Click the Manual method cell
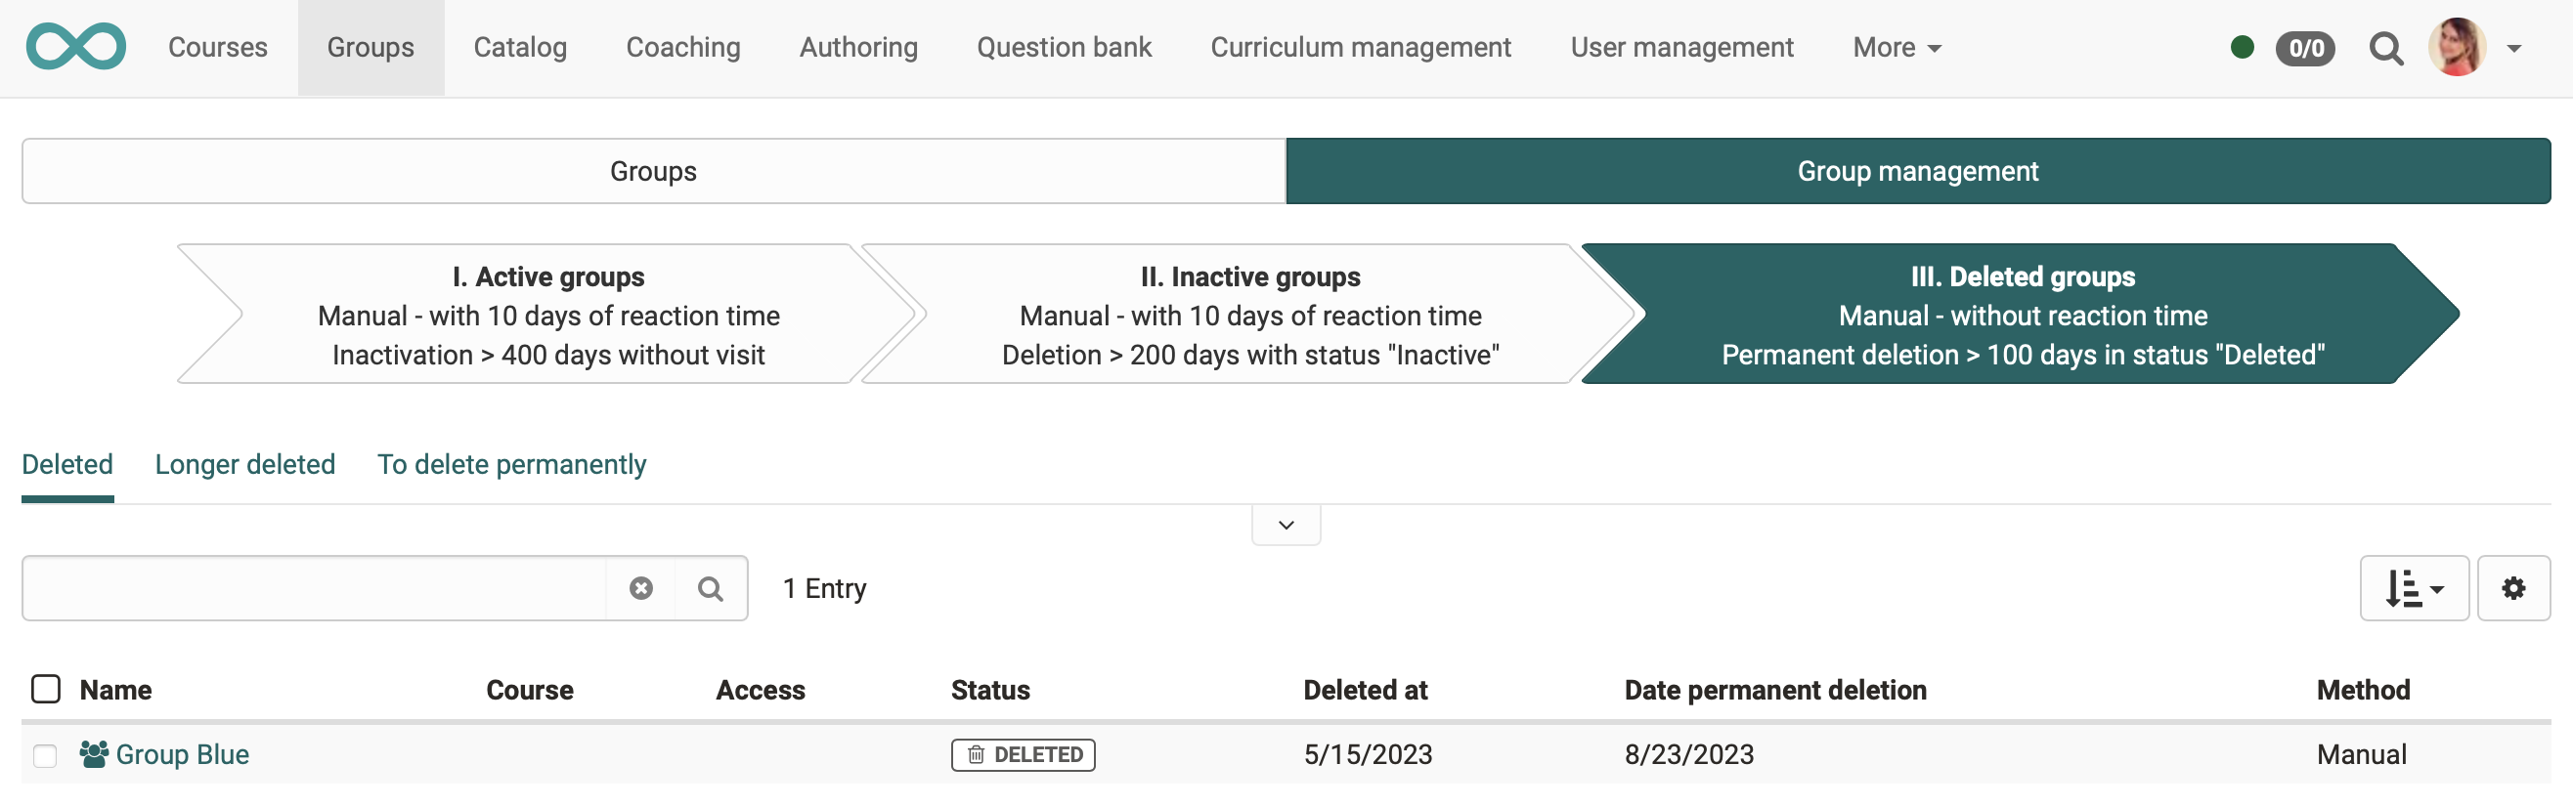Screen dimensions: 2573x807 click(2361, 754)
